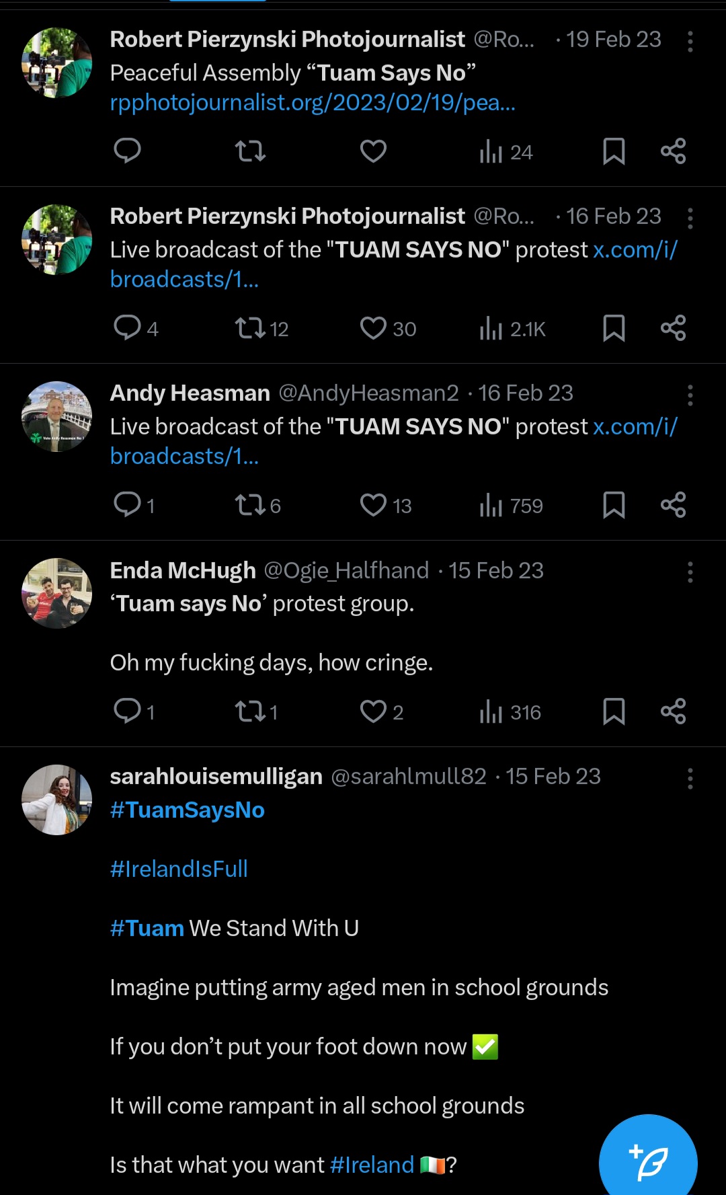
Task: Share Enda McHugh's post
Action: coord(673,711)
